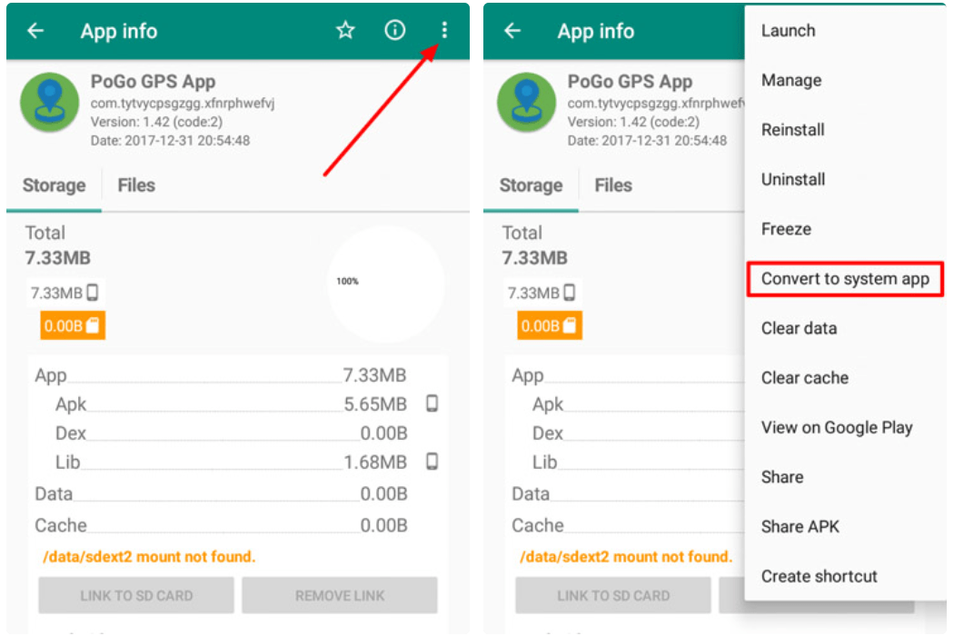The height and width of the screenshot is (636, 954).
Task: Tap the star favorite icon
Action: 345,30
